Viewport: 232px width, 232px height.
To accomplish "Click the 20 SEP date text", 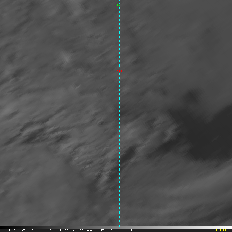I will pyautogui.click(x=55, y=230).
